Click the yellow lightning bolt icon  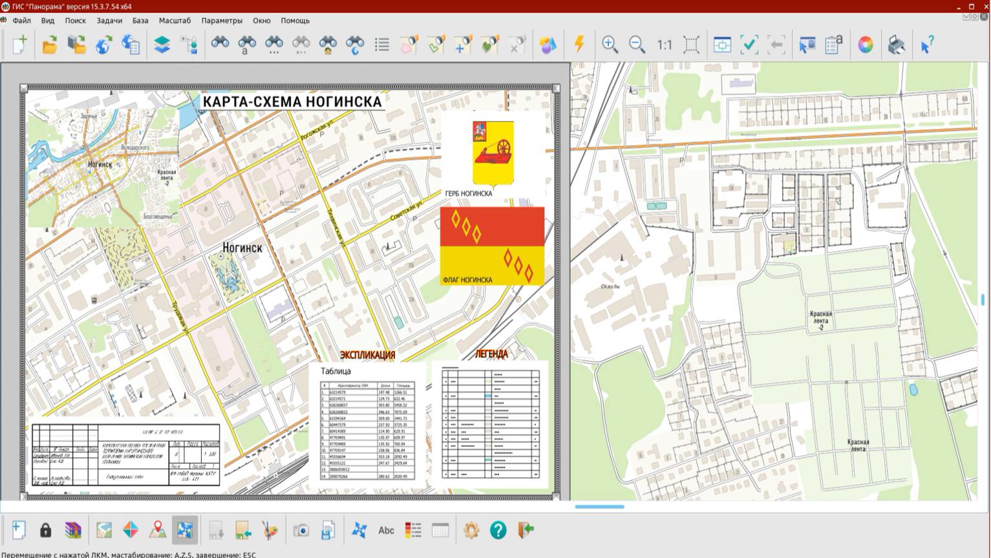(x=579, y=45)
